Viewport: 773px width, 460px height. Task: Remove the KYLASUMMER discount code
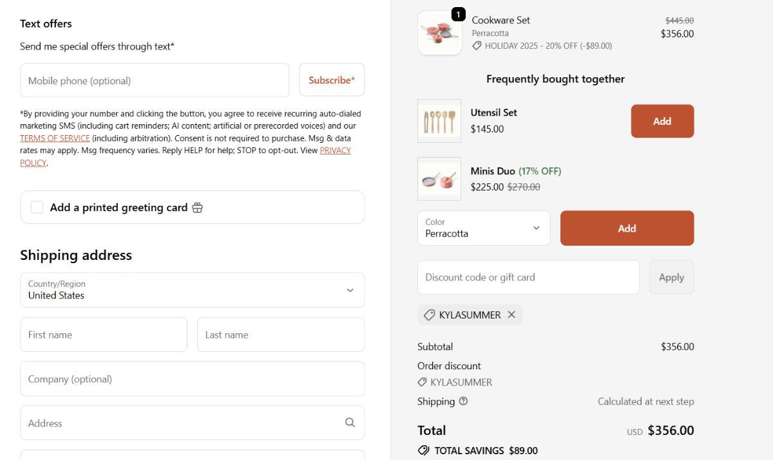tap(511, 315)
